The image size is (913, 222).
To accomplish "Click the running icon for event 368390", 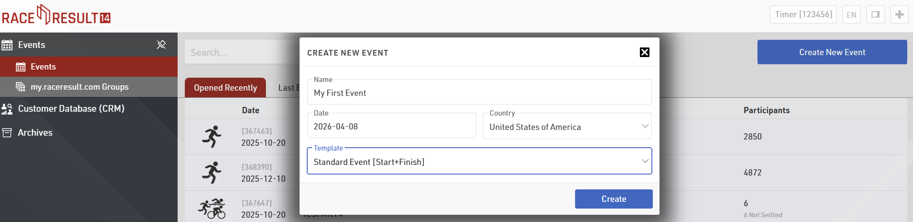I will [x=212, y=173].
